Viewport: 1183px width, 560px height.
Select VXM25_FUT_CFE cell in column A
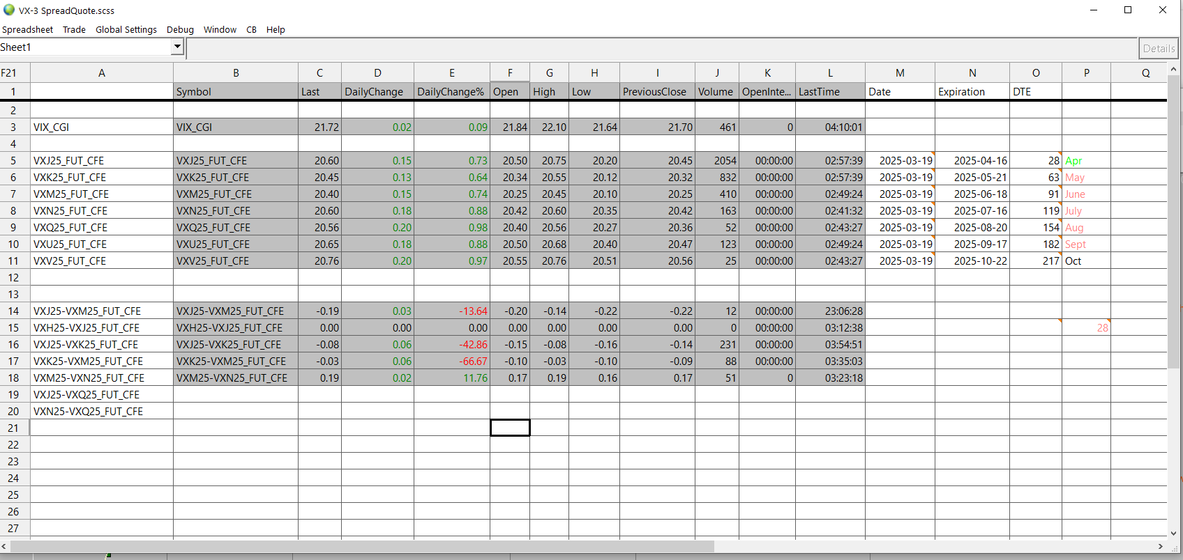click(x=102, y=194)
